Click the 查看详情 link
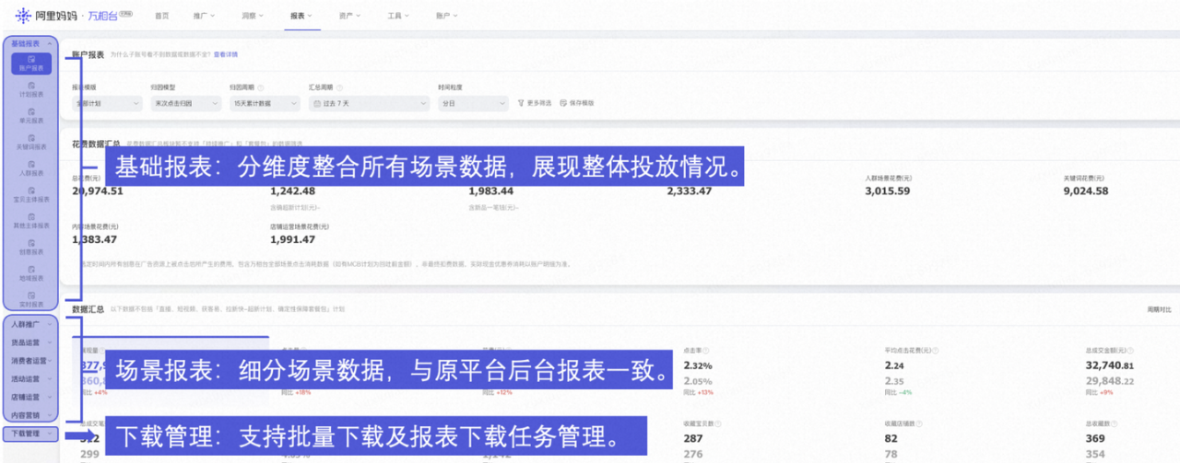Viewport: 1180px width, 463px height. point(226,54)
